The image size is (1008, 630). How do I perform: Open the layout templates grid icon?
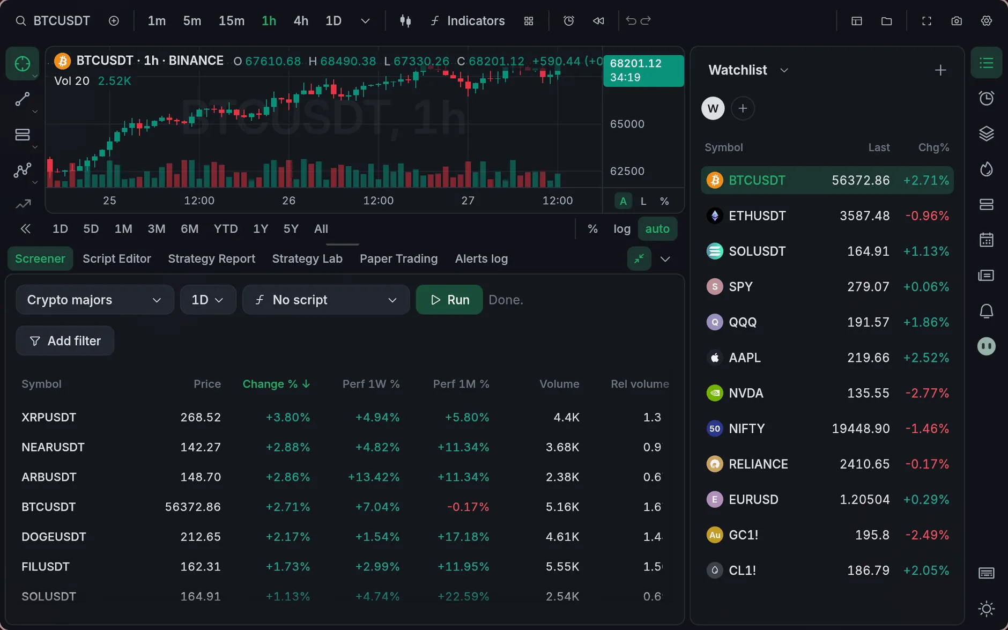(x=529, y=21)
